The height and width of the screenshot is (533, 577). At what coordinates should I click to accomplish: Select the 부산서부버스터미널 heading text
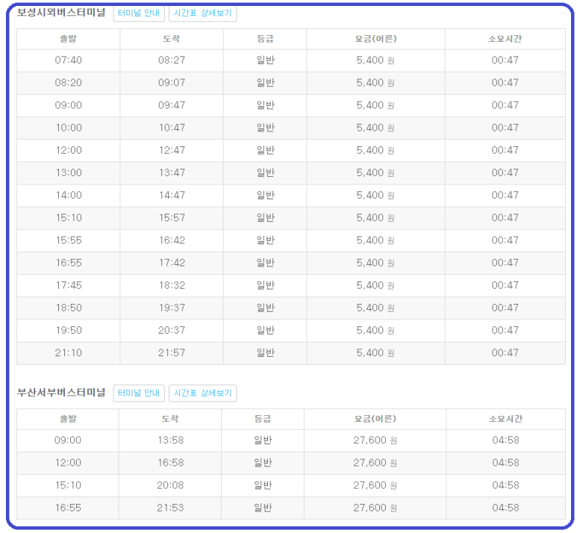click(x=61, y=393)
